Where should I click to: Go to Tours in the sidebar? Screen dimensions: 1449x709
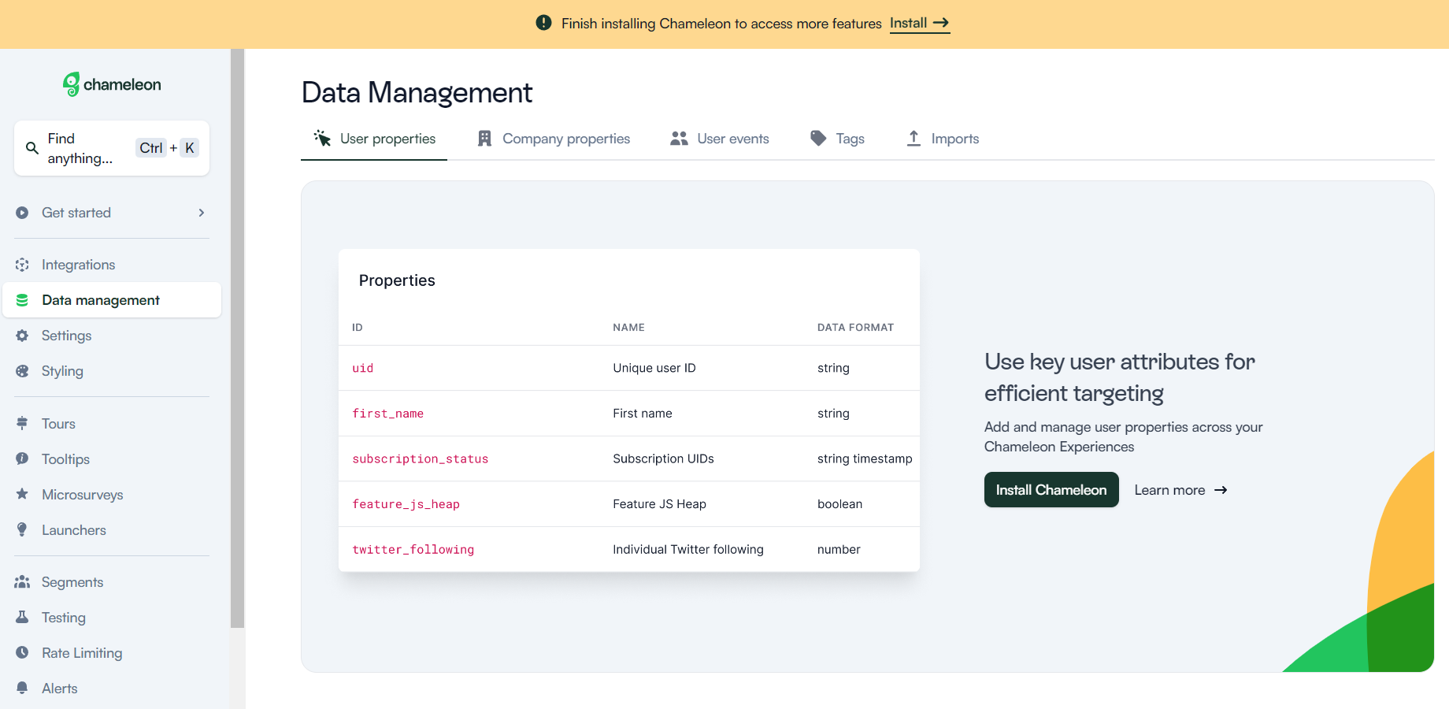coord(112,424)
